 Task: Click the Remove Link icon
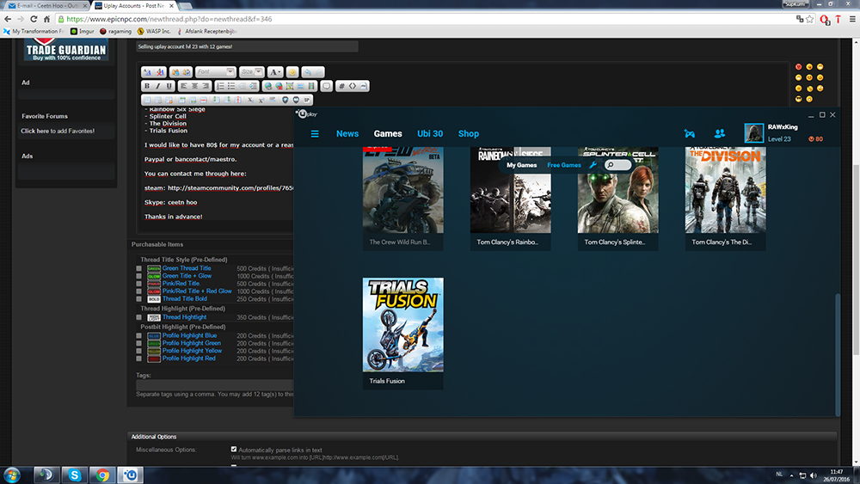click(279, 86)
